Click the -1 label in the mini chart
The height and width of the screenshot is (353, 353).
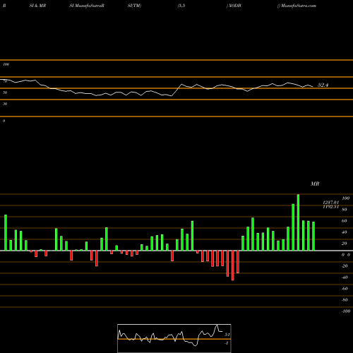pyautogui.click(x=227, y=343)
